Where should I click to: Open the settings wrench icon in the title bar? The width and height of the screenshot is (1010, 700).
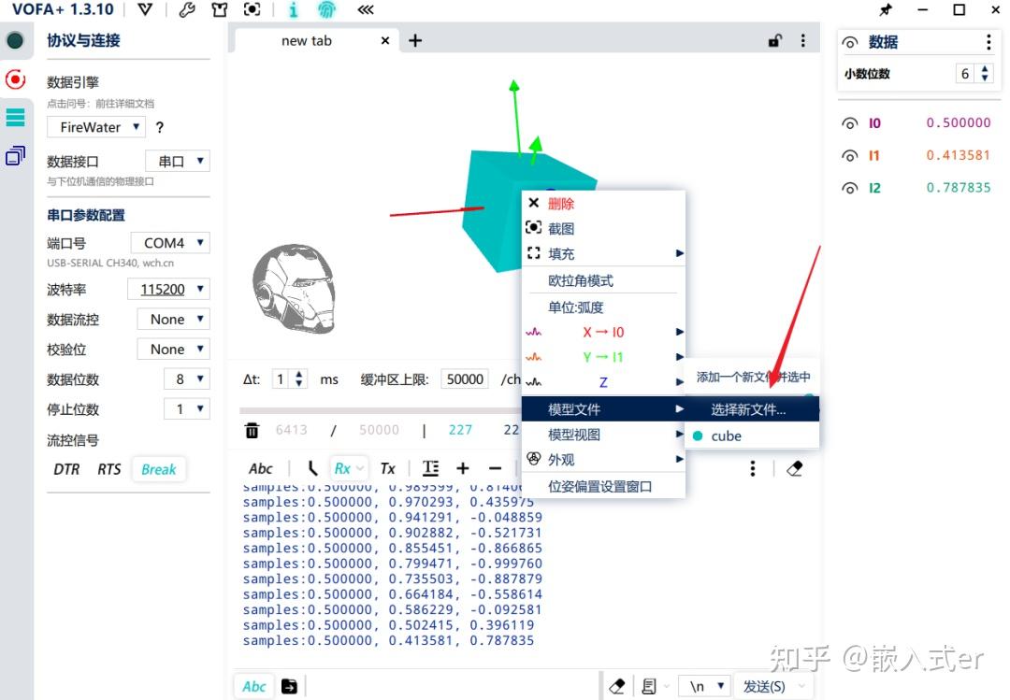[x=186, y=10]
